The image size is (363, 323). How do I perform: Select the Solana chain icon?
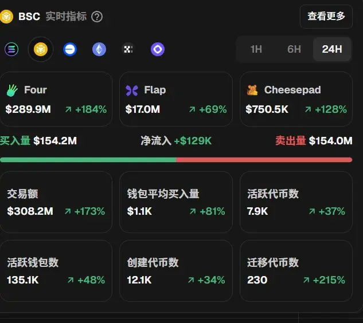coord(11,49)
